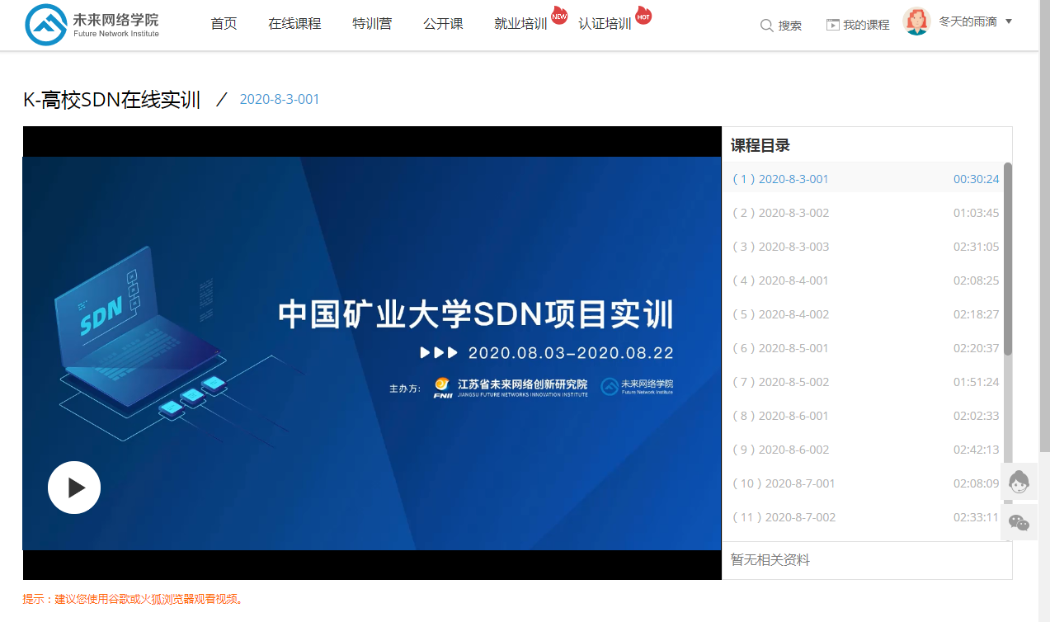Select lesson (1) 2020-8-3-001
This screenshot has width=1050, height=622.
863,179
